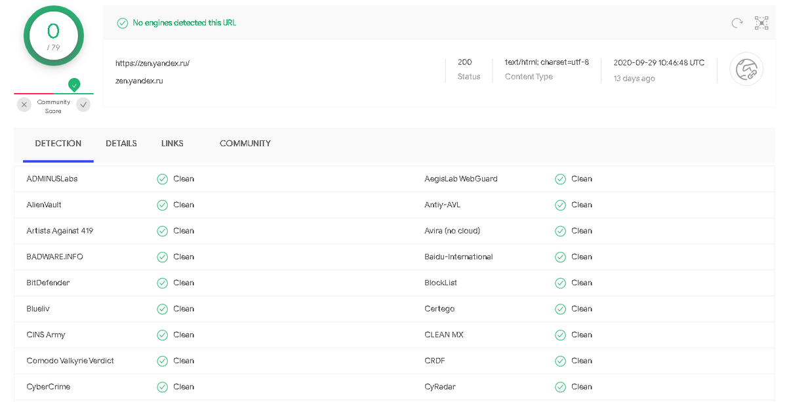Click the 0 / 79 detection score circle

[x=53, y=35]
